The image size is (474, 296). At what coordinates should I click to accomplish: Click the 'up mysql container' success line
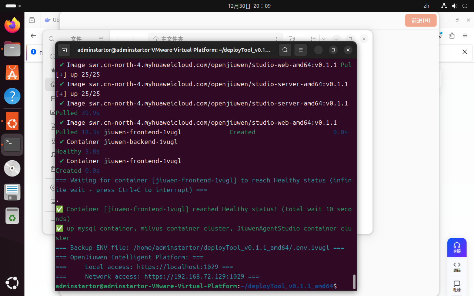tap(204, 233)
